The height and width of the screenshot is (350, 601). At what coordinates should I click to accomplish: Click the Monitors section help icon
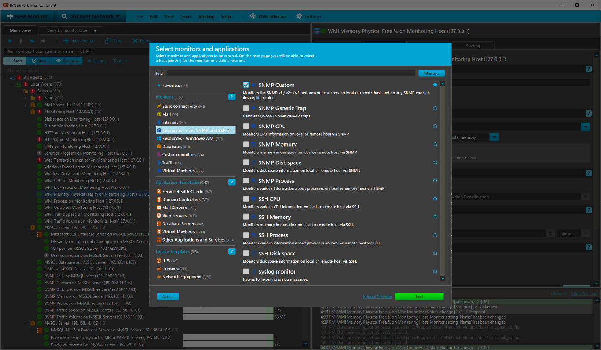(232, 97)
